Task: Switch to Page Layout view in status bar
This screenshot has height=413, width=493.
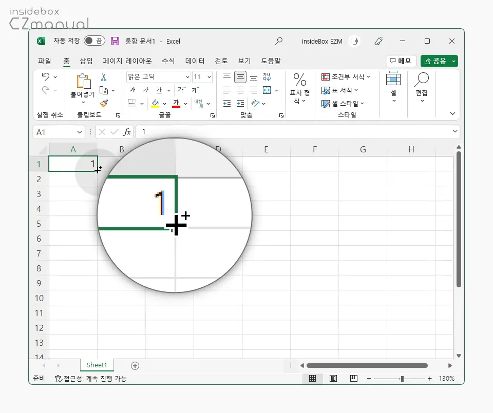Action: click(x=333, y=379)
